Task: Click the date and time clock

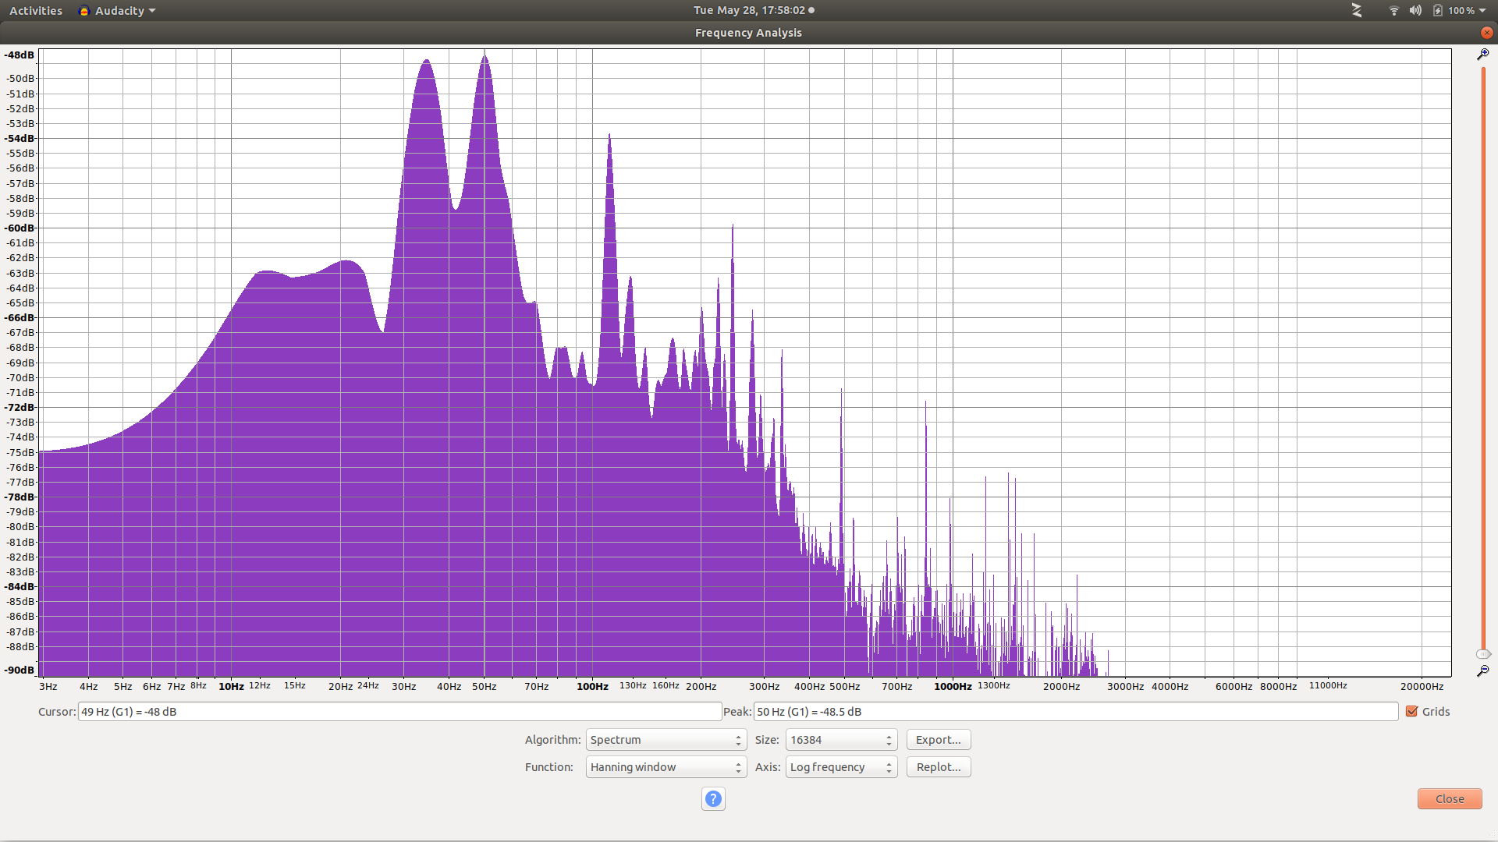Action: click(754, 10)
